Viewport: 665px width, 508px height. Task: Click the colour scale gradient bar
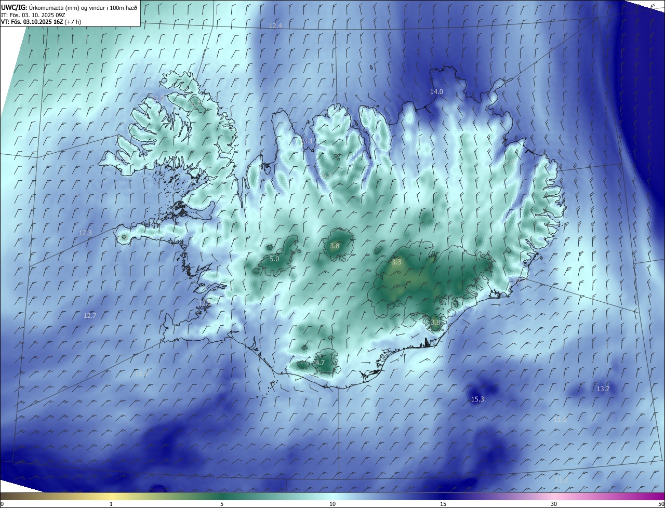coord(332,497)
